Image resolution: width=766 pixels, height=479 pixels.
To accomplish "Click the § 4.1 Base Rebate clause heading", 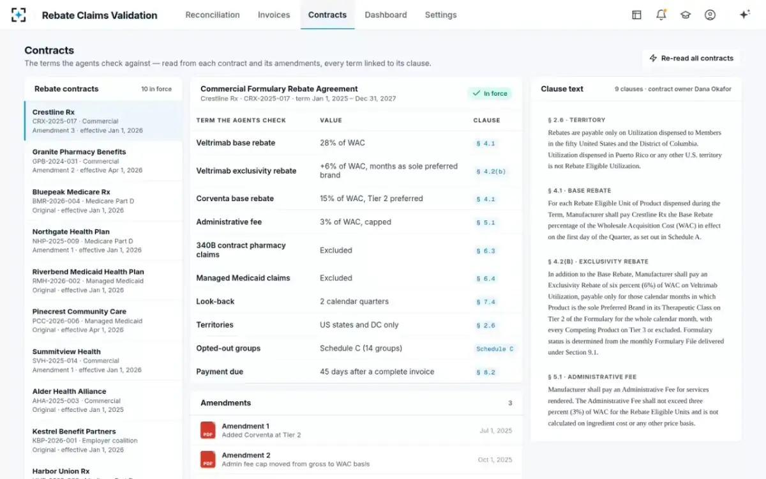I will (579, 190).
